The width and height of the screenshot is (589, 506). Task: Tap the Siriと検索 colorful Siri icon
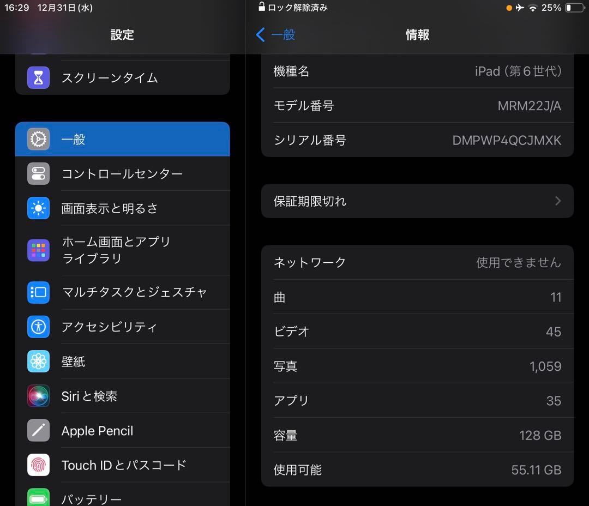coord(38,396)
